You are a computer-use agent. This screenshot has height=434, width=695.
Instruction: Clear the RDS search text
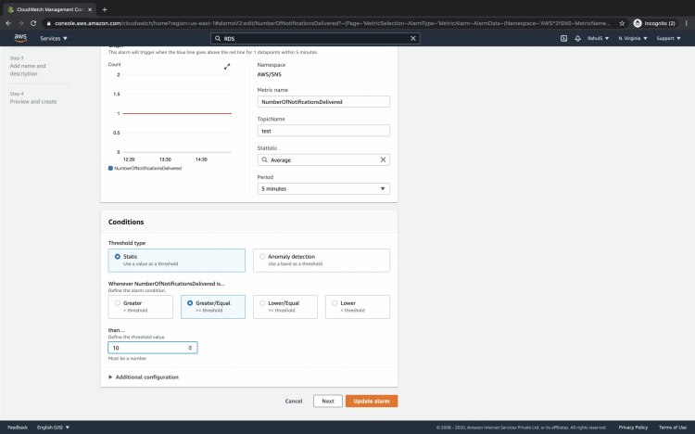point(413,38)
